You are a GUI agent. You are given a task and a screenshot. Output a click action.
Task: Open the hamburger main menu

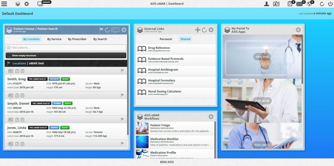tap(4, 4)
